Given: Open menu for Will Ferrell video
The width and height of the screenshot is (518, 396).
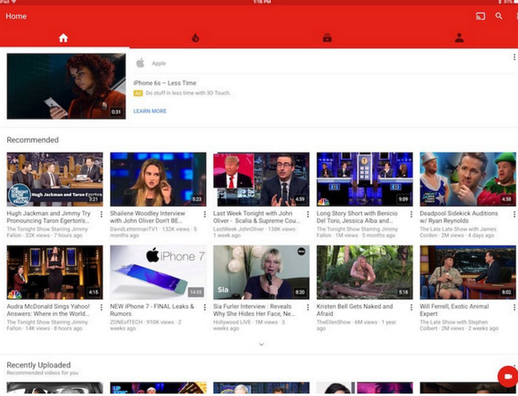Looking at the screenshot, I should [514, 307].
